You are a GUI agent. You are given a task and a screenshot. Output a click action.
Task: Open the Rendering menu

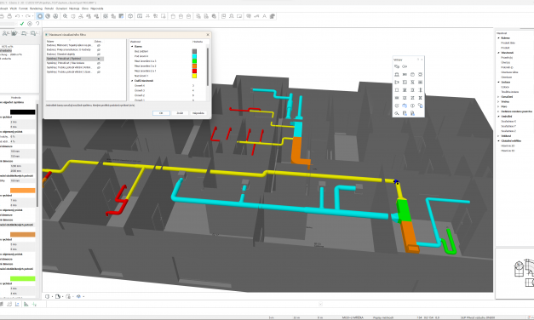36,9
